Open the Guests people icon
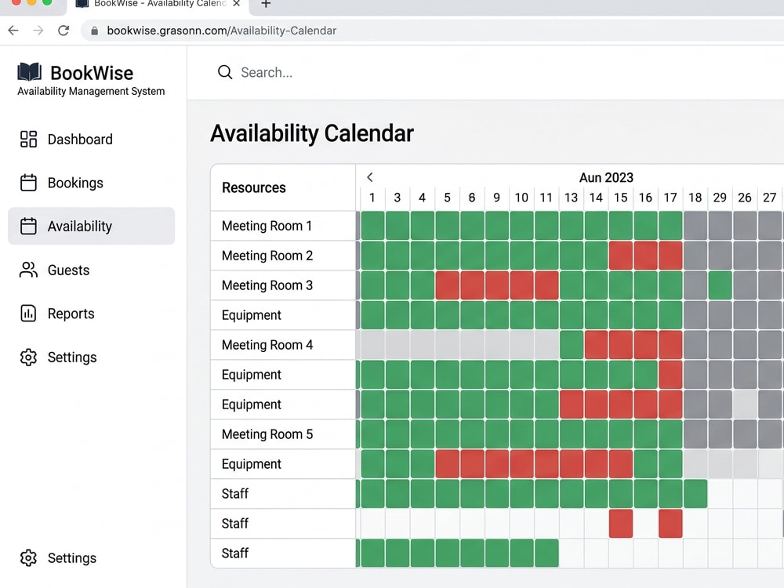The width and height of the screenshot is (784, 588). [x=28, y=270]
